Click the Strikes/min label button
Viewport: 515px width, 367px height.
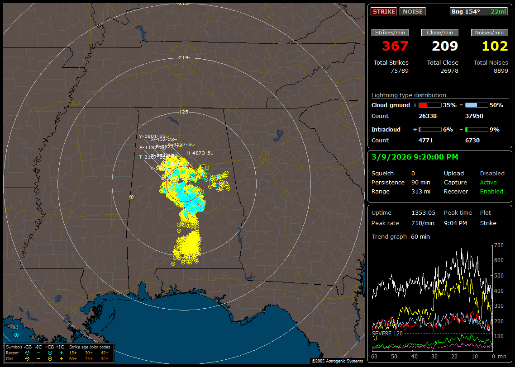tap(390, 33)
